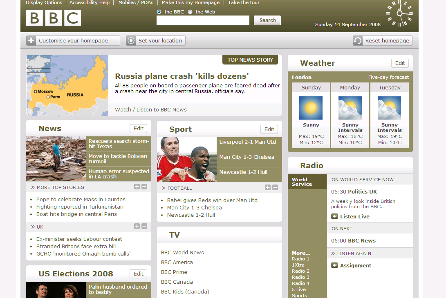The height and width of the screenshot is (298, 446).
Task: Collapse More Top Stories with the minus button
Action: coord(144,187)
